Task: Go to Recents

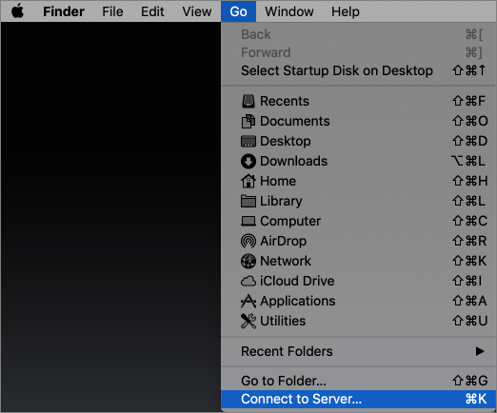Action: click(359, 101)
